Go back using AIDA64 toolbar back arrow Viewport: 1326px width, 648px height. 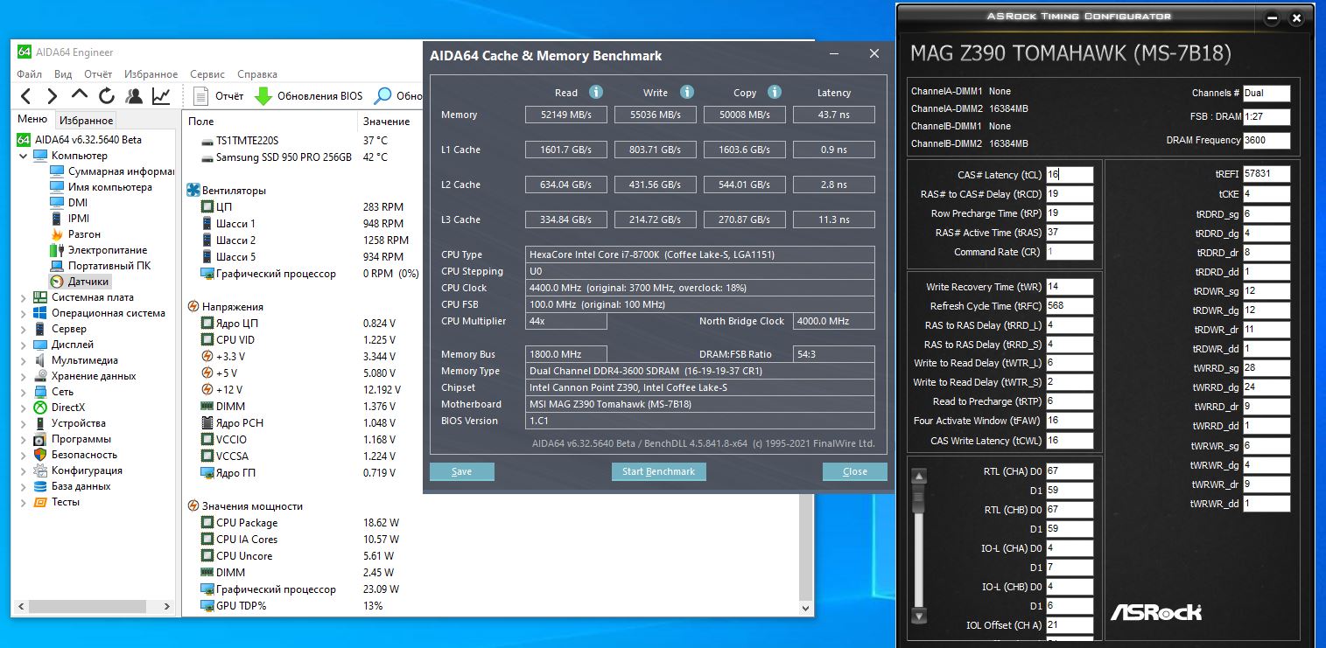point(26,95)
